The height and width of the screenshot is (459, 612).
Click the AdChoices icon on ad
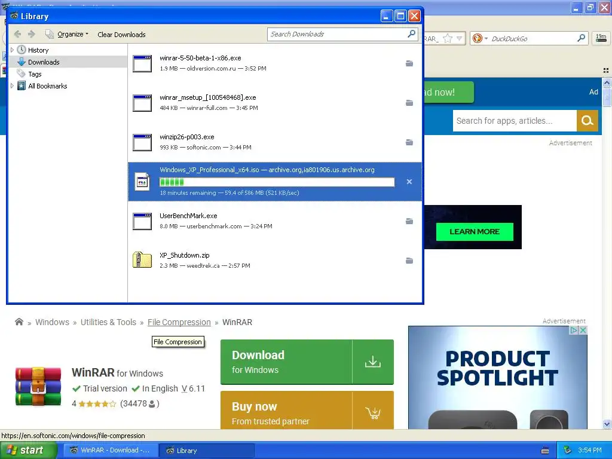[x=574, y=330]
